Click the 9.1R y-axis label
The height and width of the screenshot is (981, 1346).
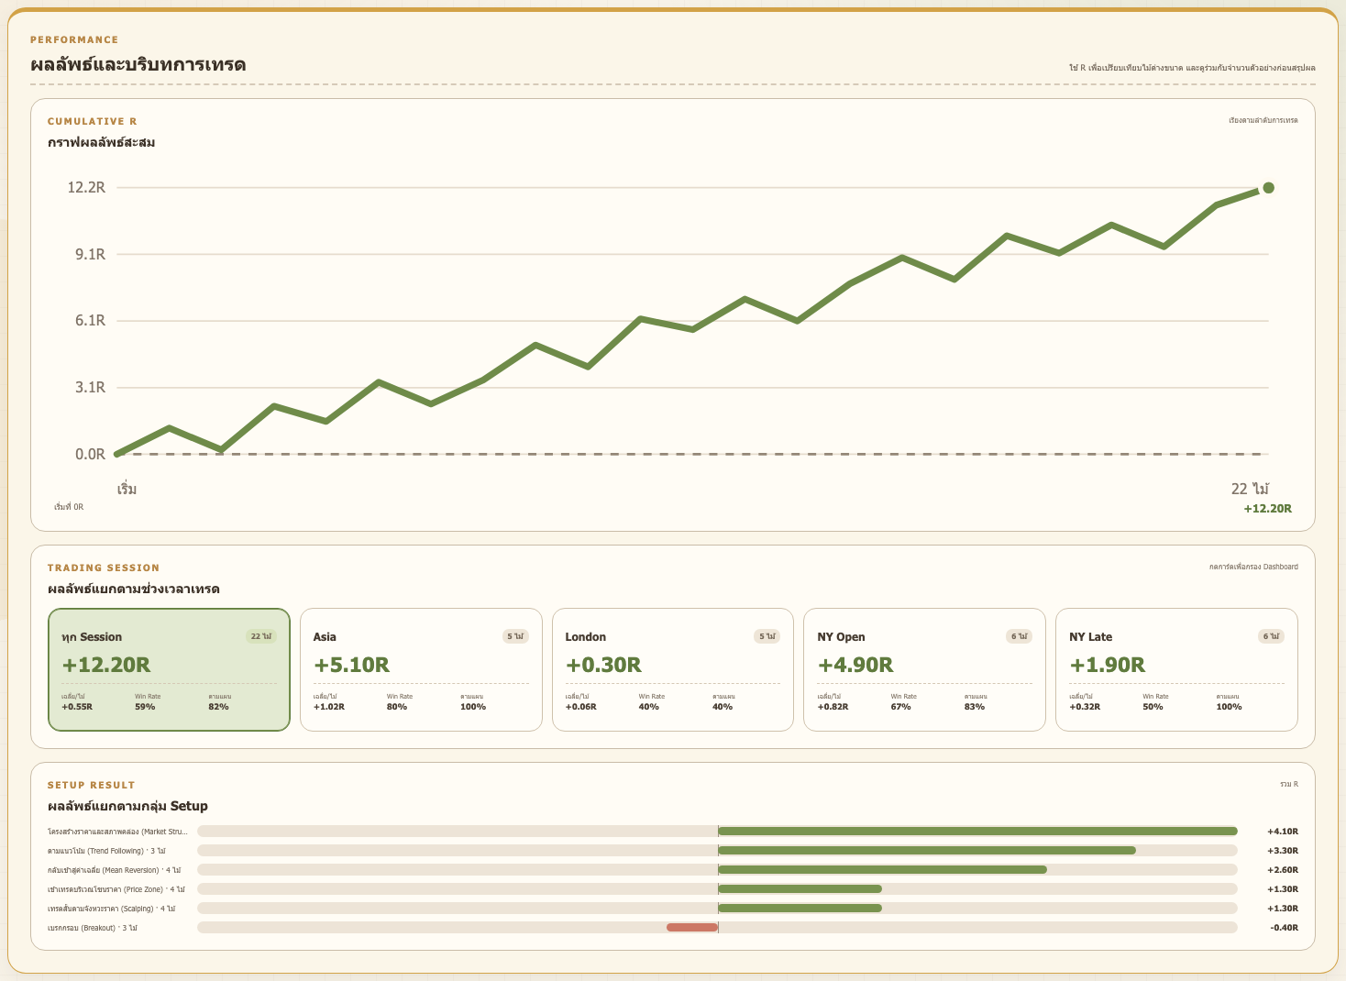90,254
